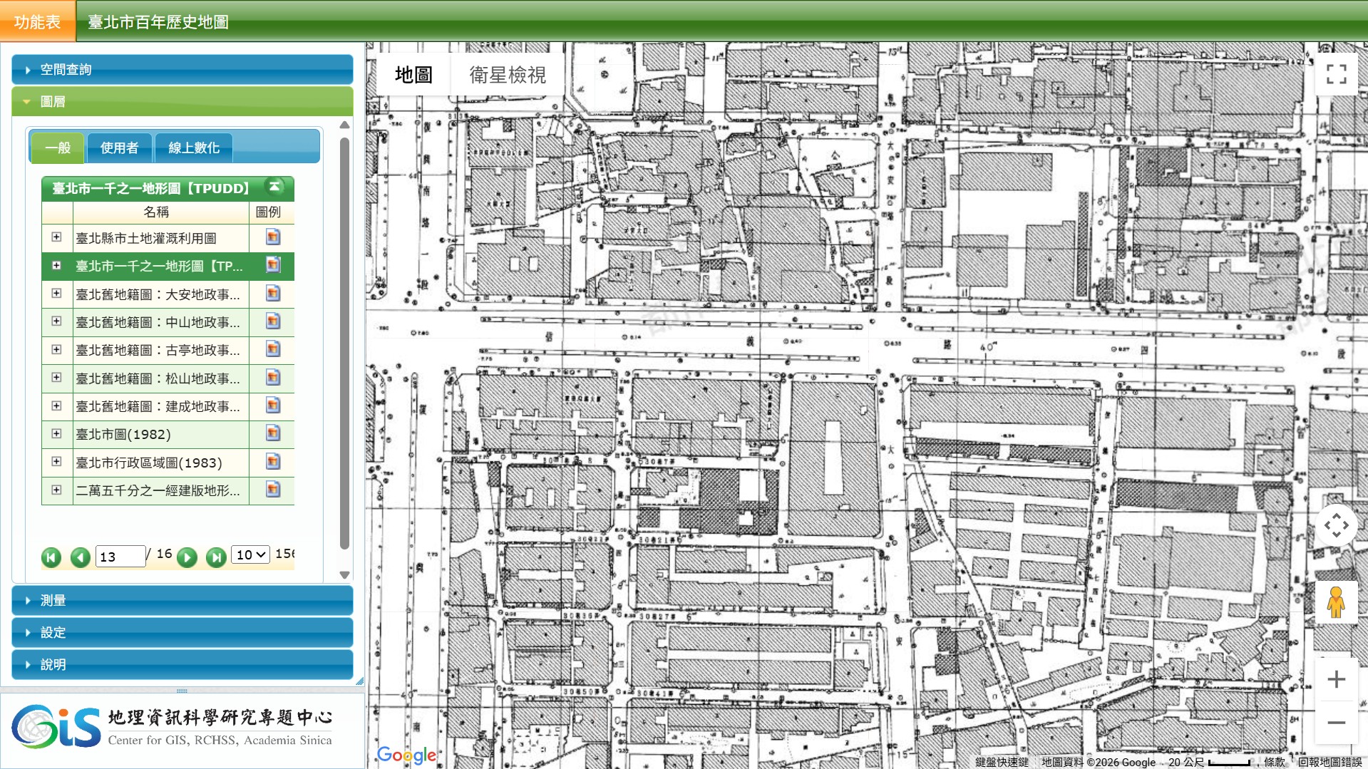Image resolution: width=1368 pixels, height=769 pixels.
Task: Go to next page of layer list
Action: click(x=187, y=557)
